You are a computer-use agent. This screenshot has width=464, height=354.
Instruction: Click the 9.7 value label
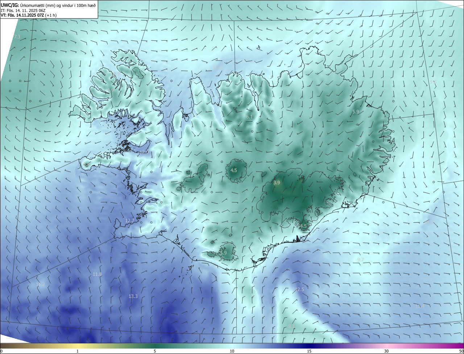tap(360, 260)
